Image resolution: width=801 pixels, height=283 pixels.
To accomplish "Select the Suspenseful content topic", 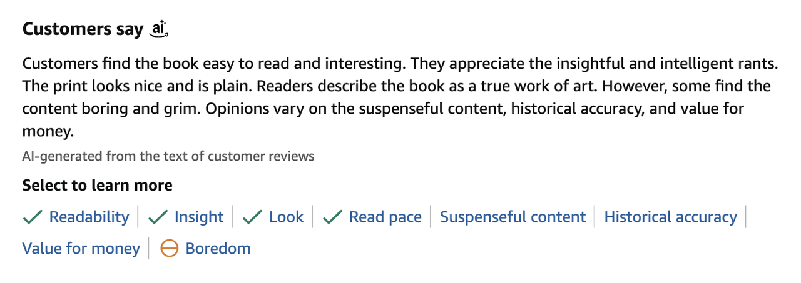I will [x=513, y=217].
